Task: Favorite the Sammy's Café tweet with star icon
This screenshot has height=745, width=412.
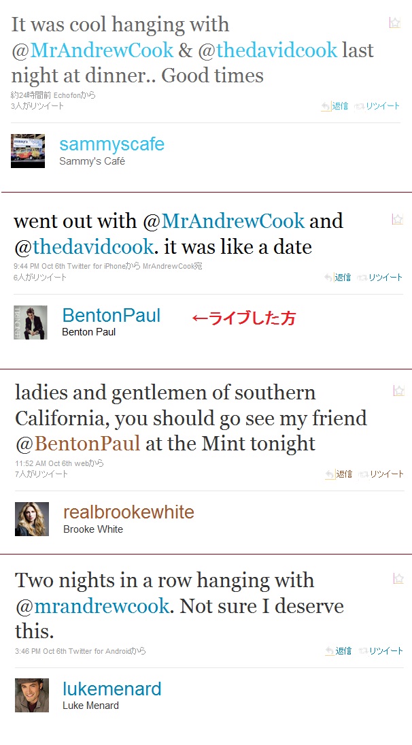Action: tap(394, 22)
